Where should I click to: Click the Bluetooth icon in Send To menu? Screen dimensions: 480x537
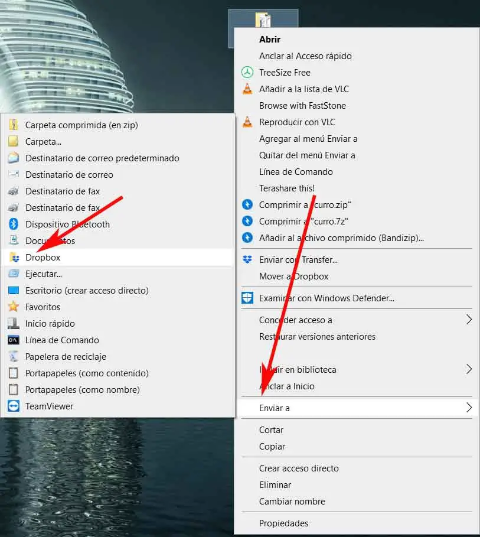click(x=14, y=224)
